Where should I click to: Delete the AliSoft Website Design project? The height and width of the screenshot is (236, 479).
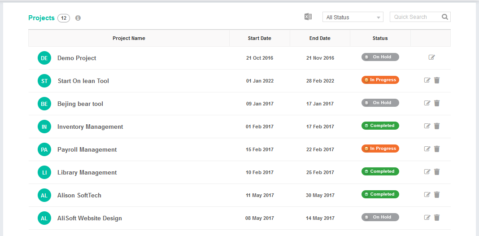click(x=437, y=218)
